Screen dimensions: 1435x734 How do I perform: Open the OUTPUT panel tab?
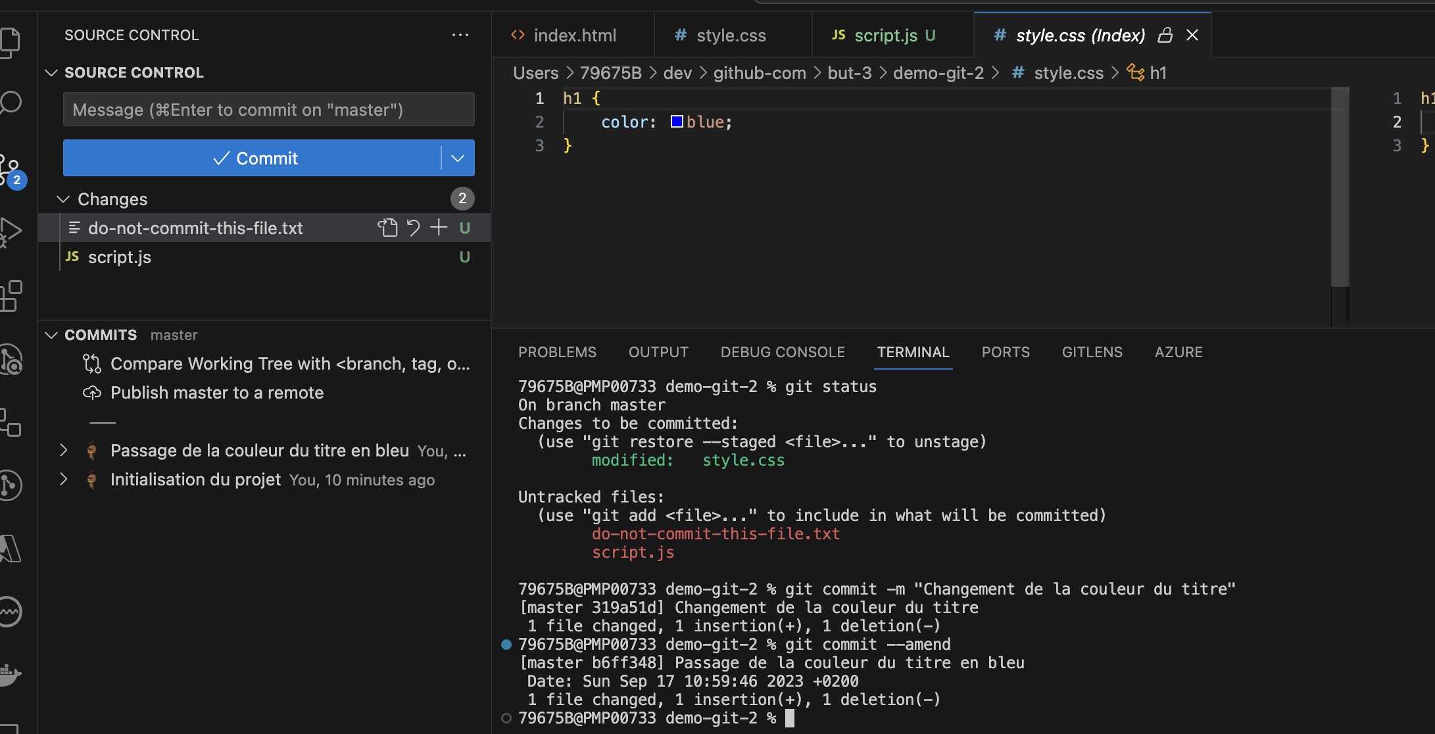(x=658, y=352)
